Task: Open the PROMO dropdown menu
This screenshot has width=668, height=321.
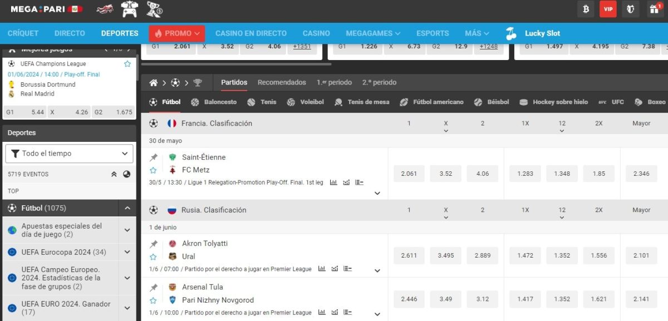Action: point(177,33)
